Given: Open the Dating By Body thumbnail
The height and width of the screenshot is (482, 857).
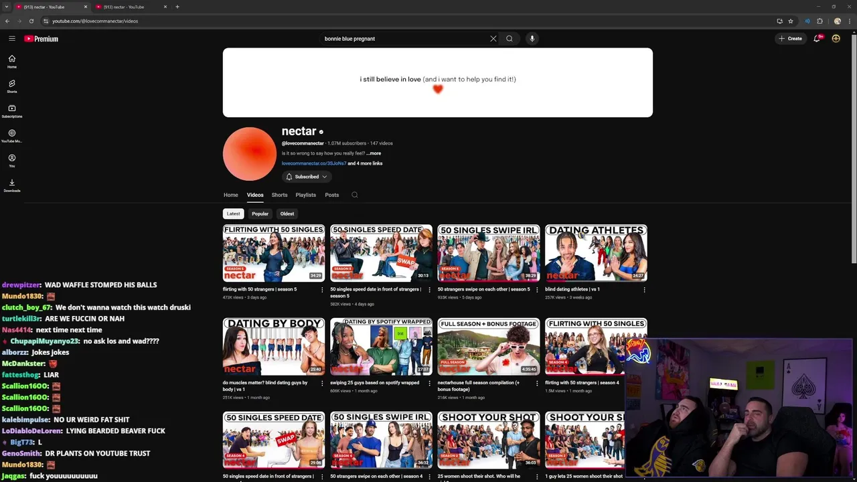Looking at the screenshot, I should [274, 347].
